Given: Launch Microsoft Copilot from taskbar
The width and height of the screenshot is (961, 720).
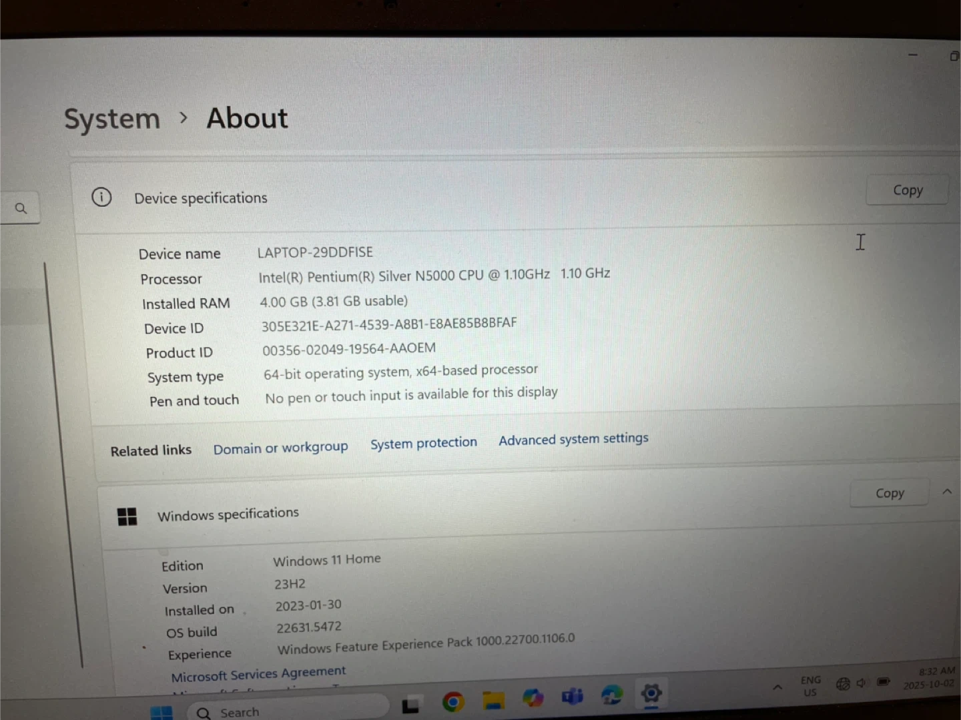Looking at the screenshot, I should tap(533, 699).
